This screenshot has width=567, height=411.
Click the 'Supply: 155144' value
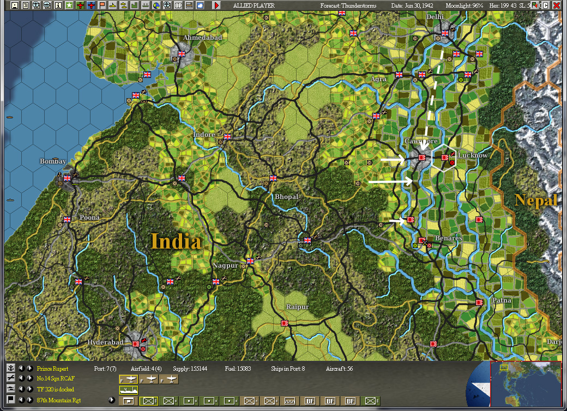[190, 368]
